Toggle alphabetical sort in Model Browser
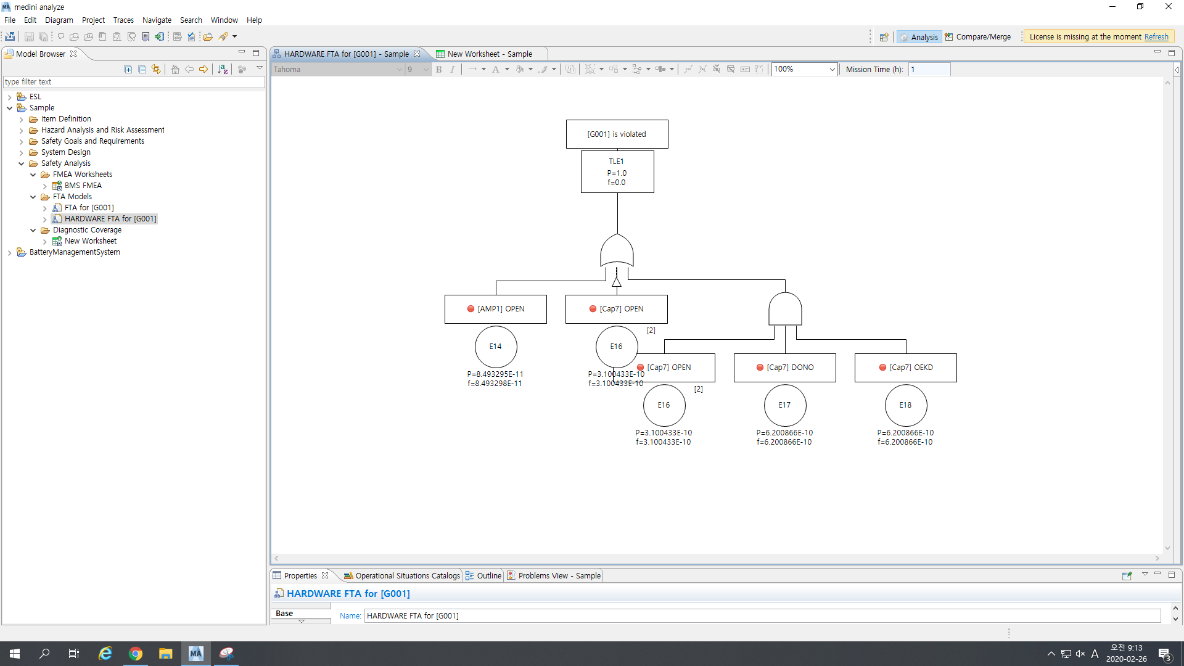Viewport: 1184px width, 666px height. click(223, 70)
